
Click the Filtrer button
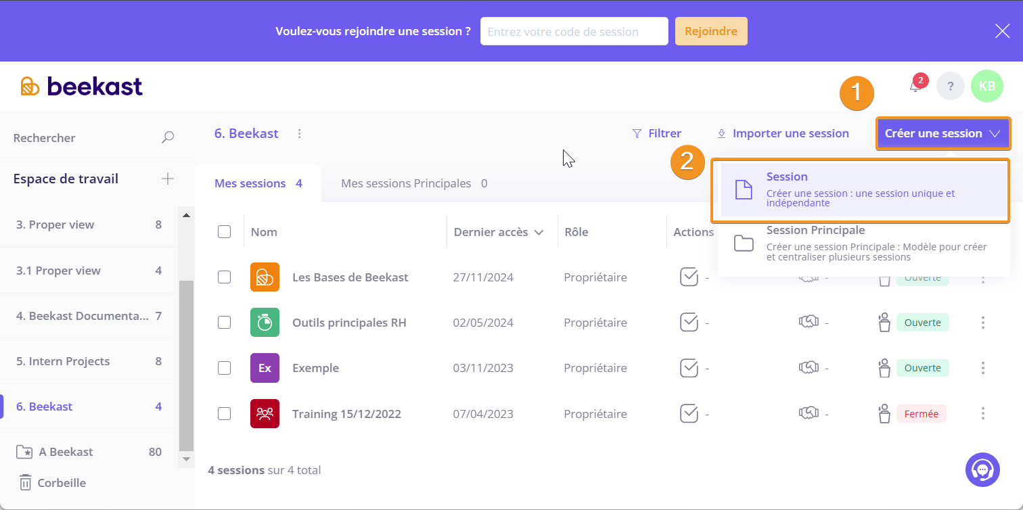point(656,133)
